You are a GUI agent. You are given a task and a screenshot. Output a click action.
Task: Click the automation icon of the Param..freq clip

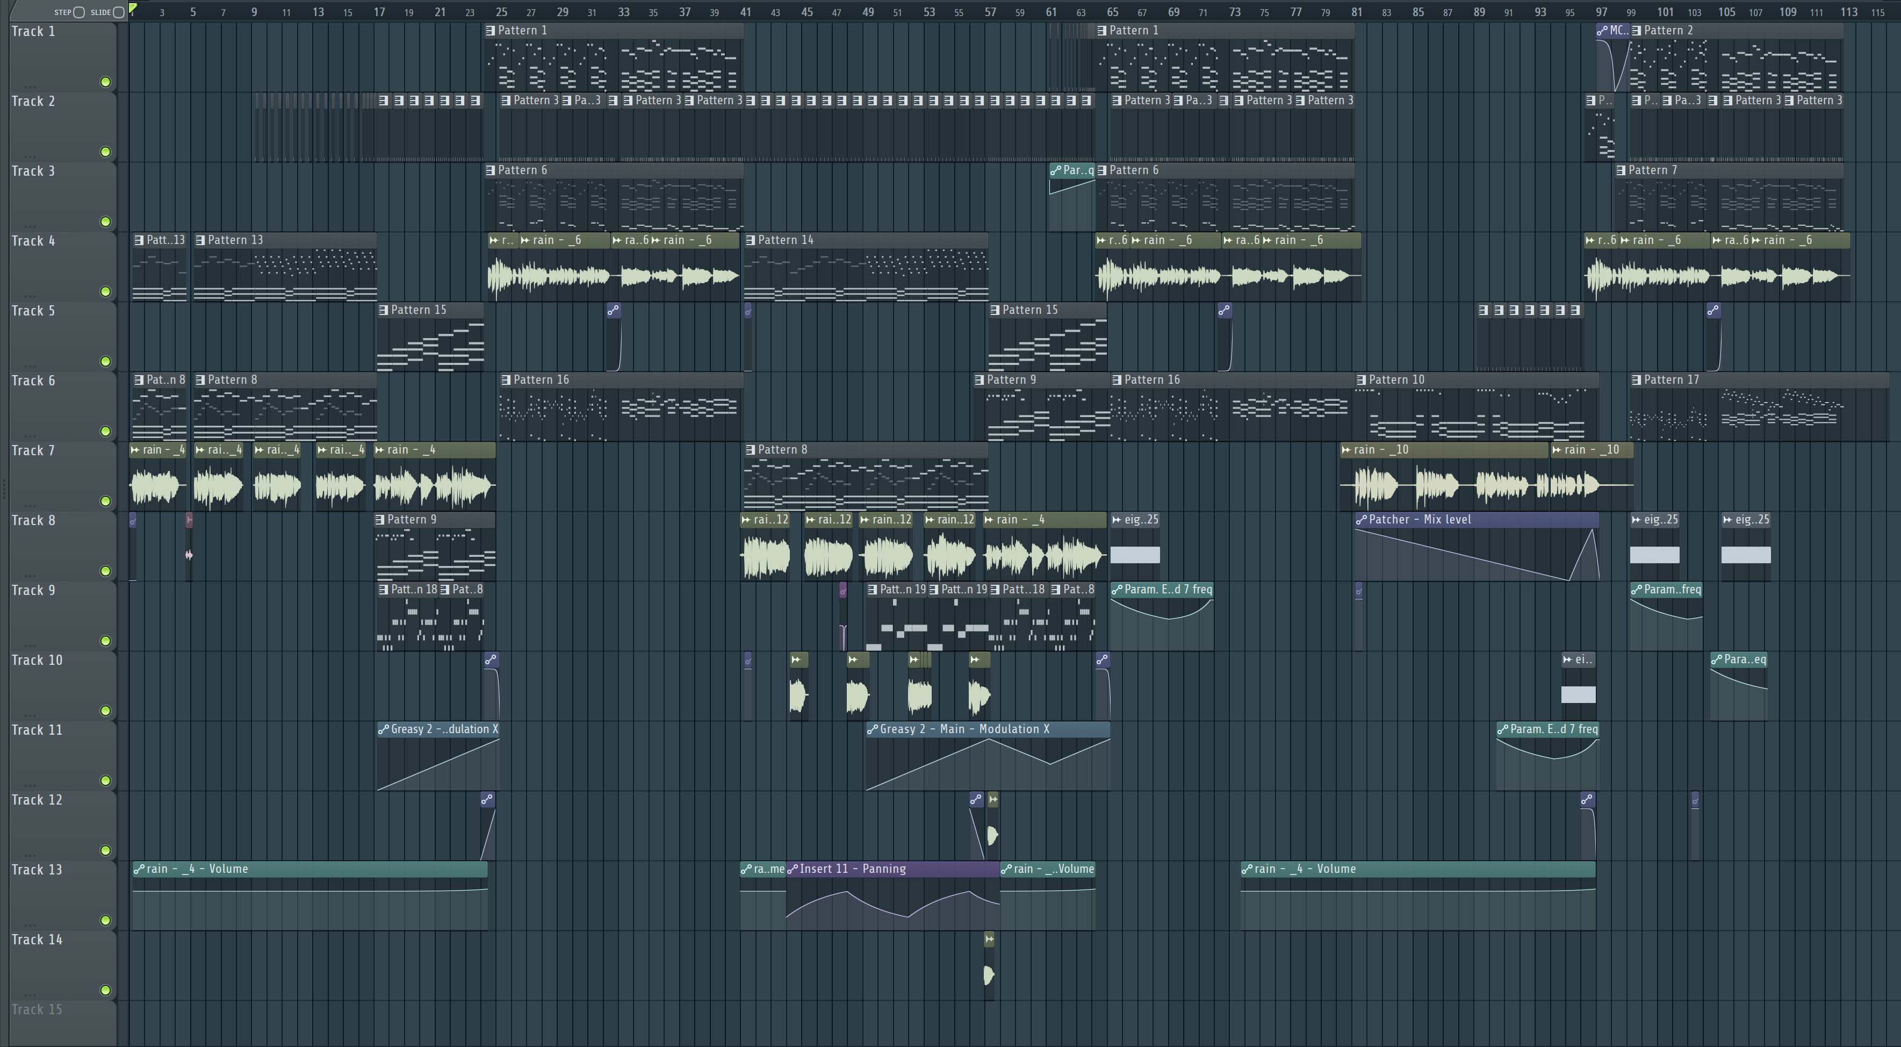(1637, 589)
